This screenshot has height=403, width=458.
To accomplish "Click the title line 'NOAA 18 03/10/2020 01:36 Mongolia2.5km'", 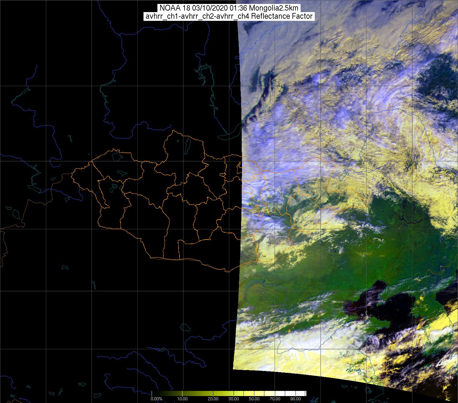I will click(x=229, y=8).
